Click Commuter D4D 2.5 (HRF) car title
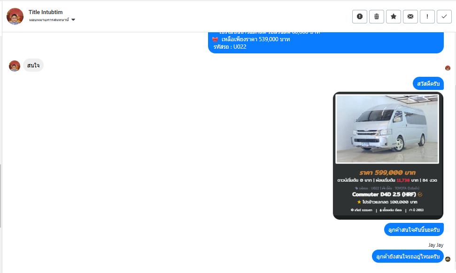The height and width of the screenshot is (273, 456). pos(384,194)
